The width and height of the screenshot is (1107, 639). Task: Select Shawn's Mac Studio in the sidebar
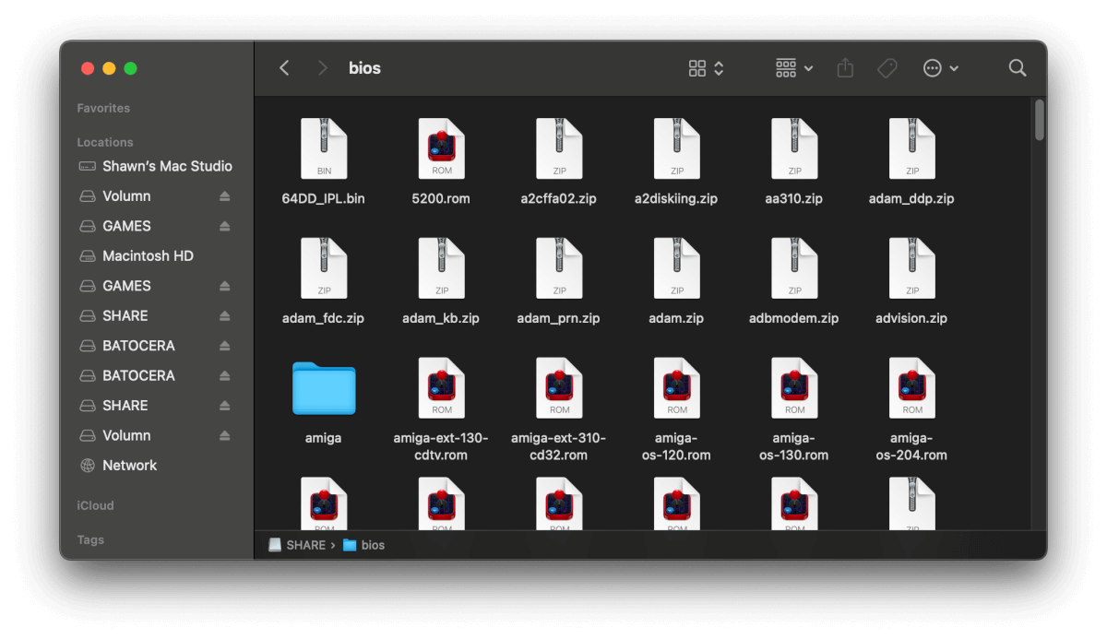(166, 166)
